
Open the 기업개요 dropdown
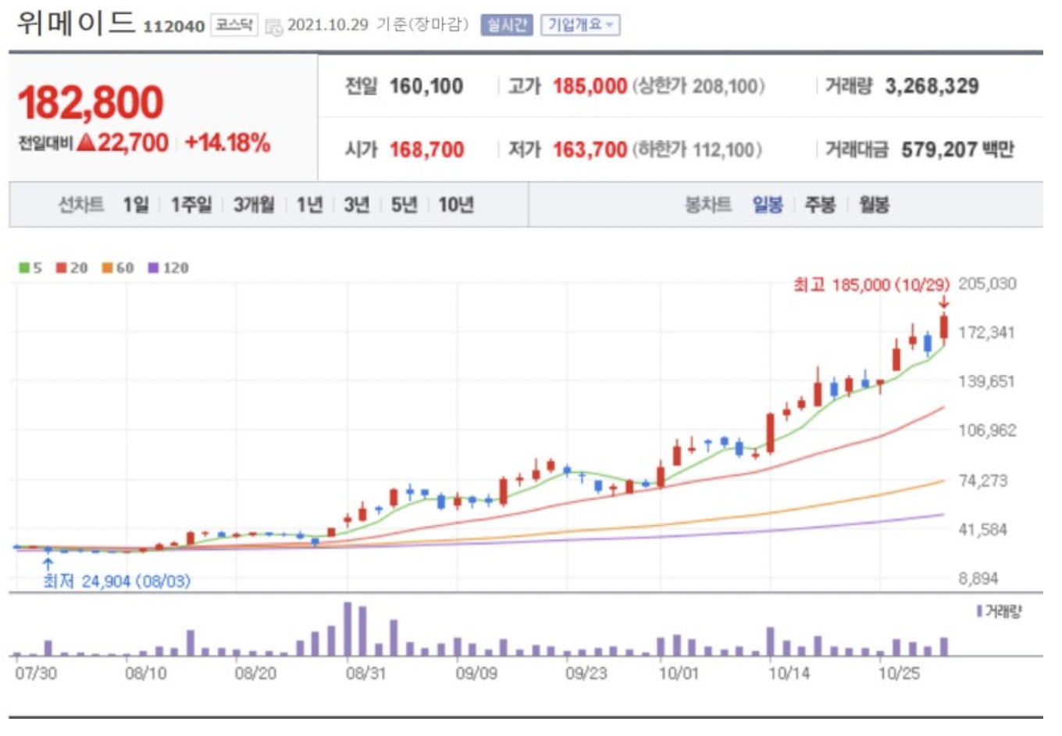580,25
